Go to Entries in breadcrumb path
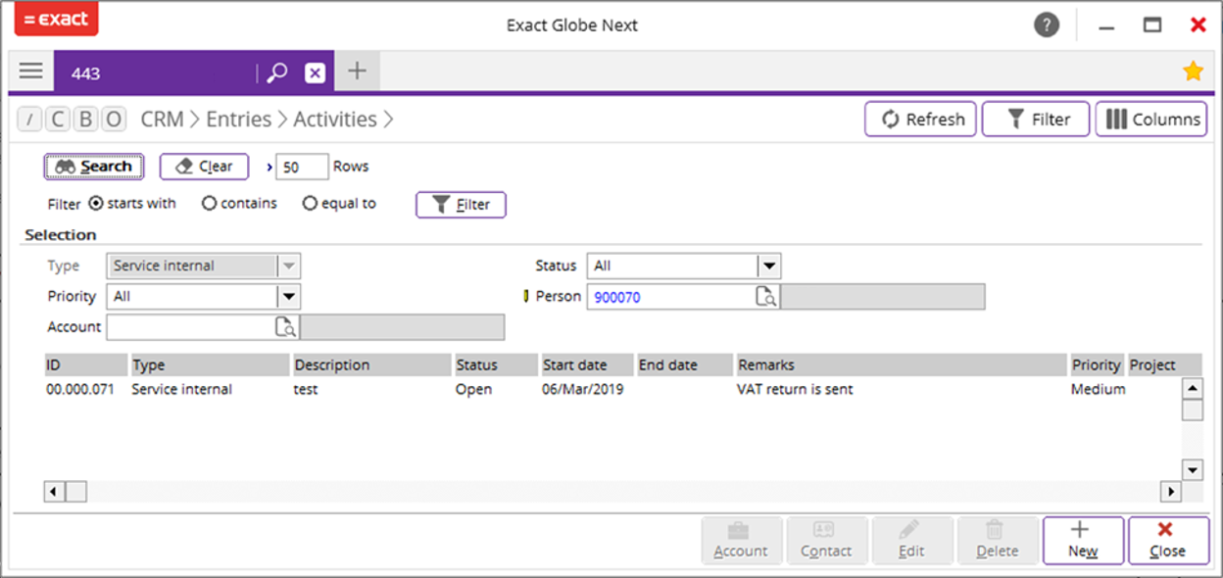 (x=238, y=120)
